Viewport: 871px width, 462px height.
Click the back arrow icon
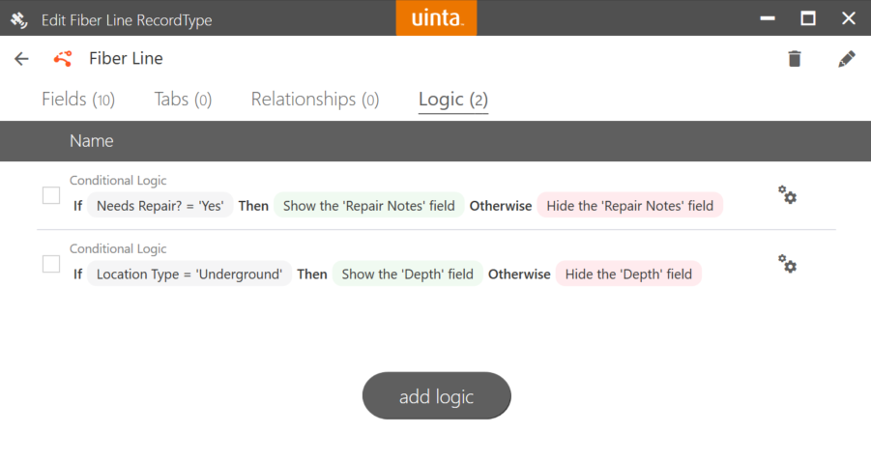21,59
